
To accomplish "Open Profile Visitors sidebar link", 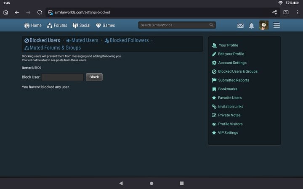I will click(x=230, y=124).
